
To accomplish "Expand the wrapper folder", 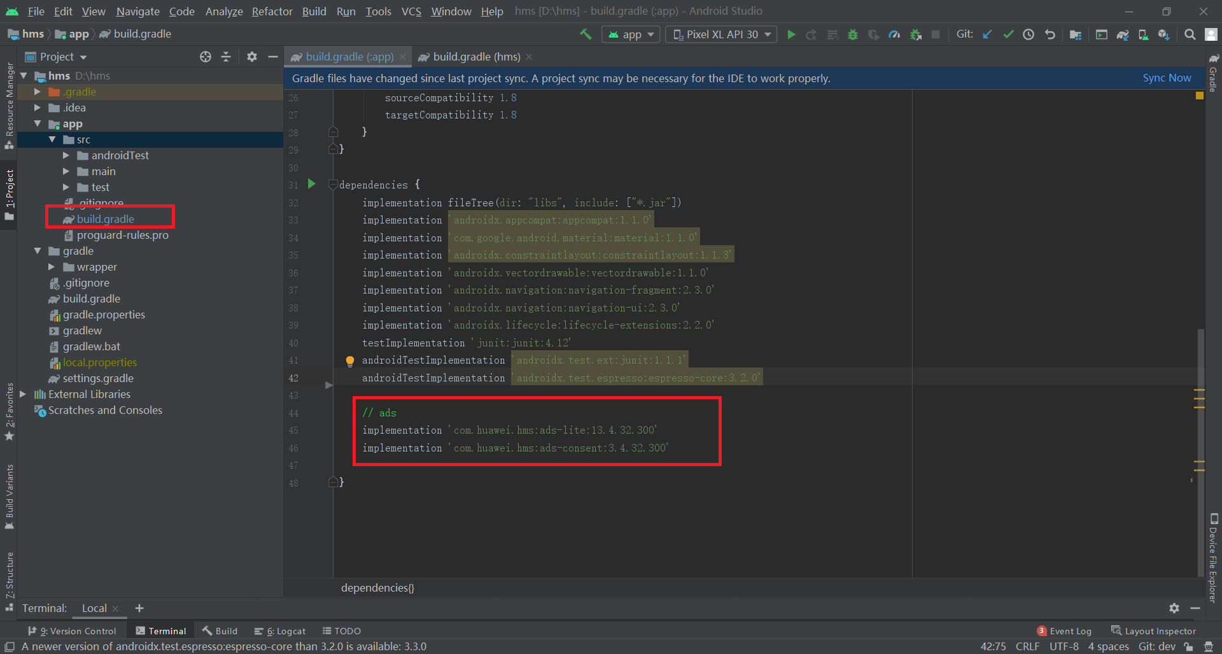I will click(x=52, y=267).
